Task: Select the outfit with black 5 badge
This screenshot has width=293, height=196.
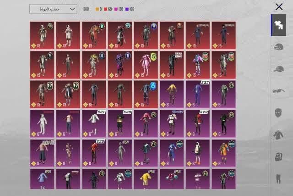Action: point(42,65)
